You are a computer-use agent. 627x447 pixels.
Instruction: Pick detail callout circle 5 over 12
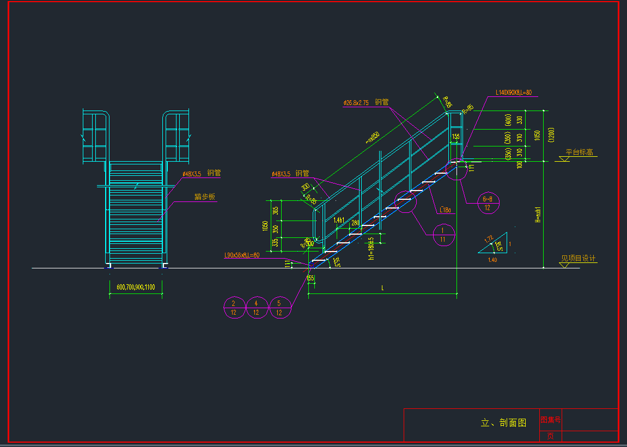[279, 308]
